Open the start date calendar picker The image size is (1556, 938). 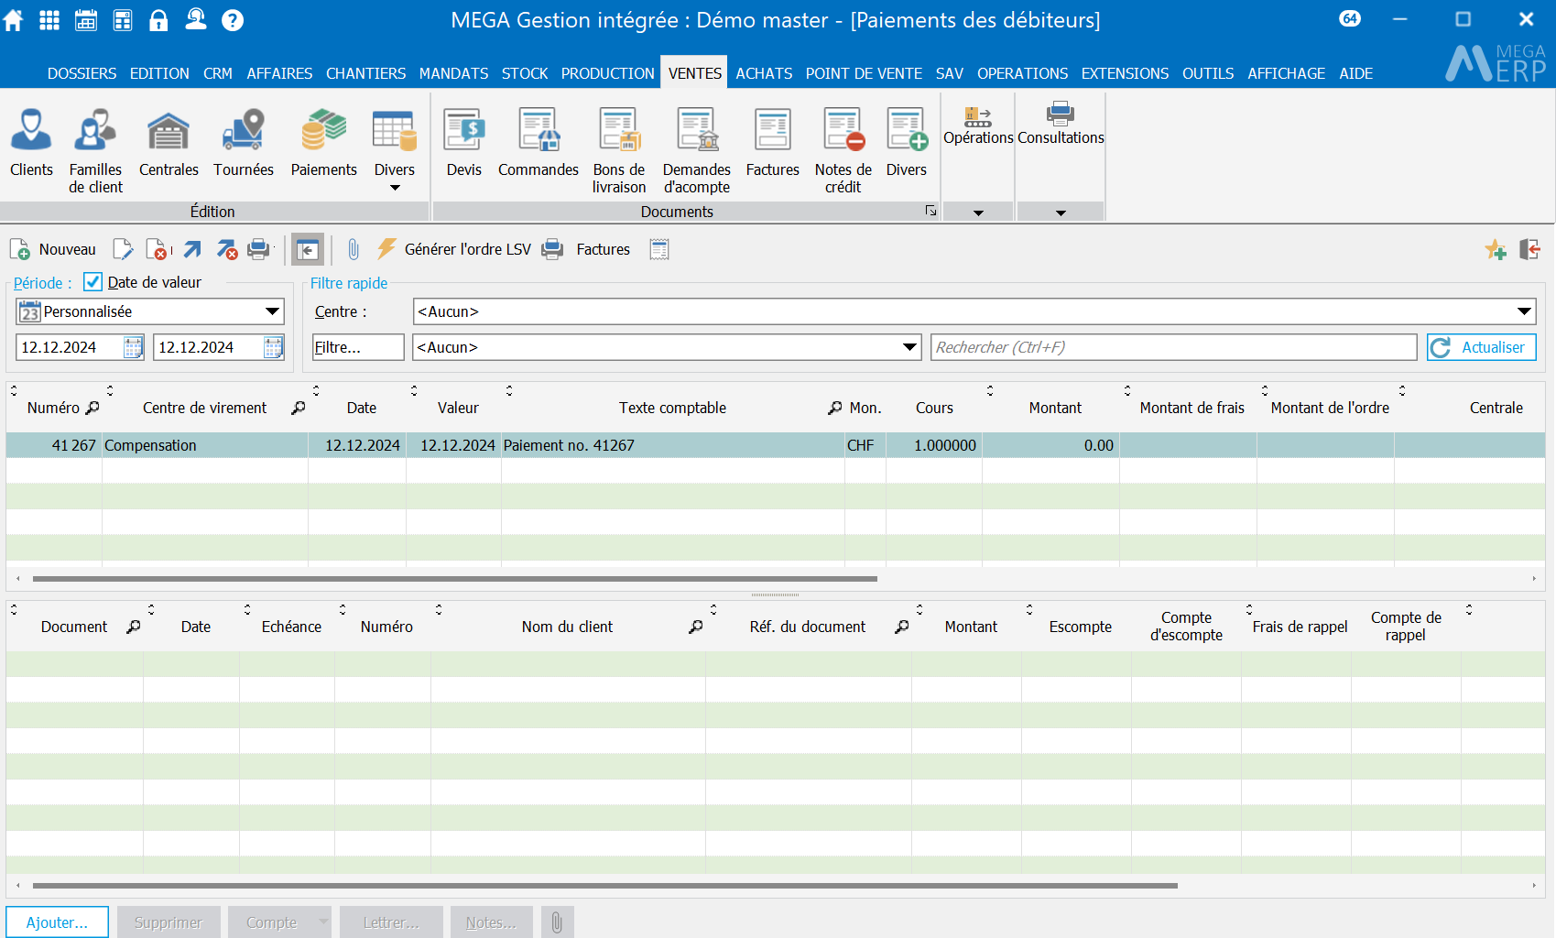pos(133,347)
